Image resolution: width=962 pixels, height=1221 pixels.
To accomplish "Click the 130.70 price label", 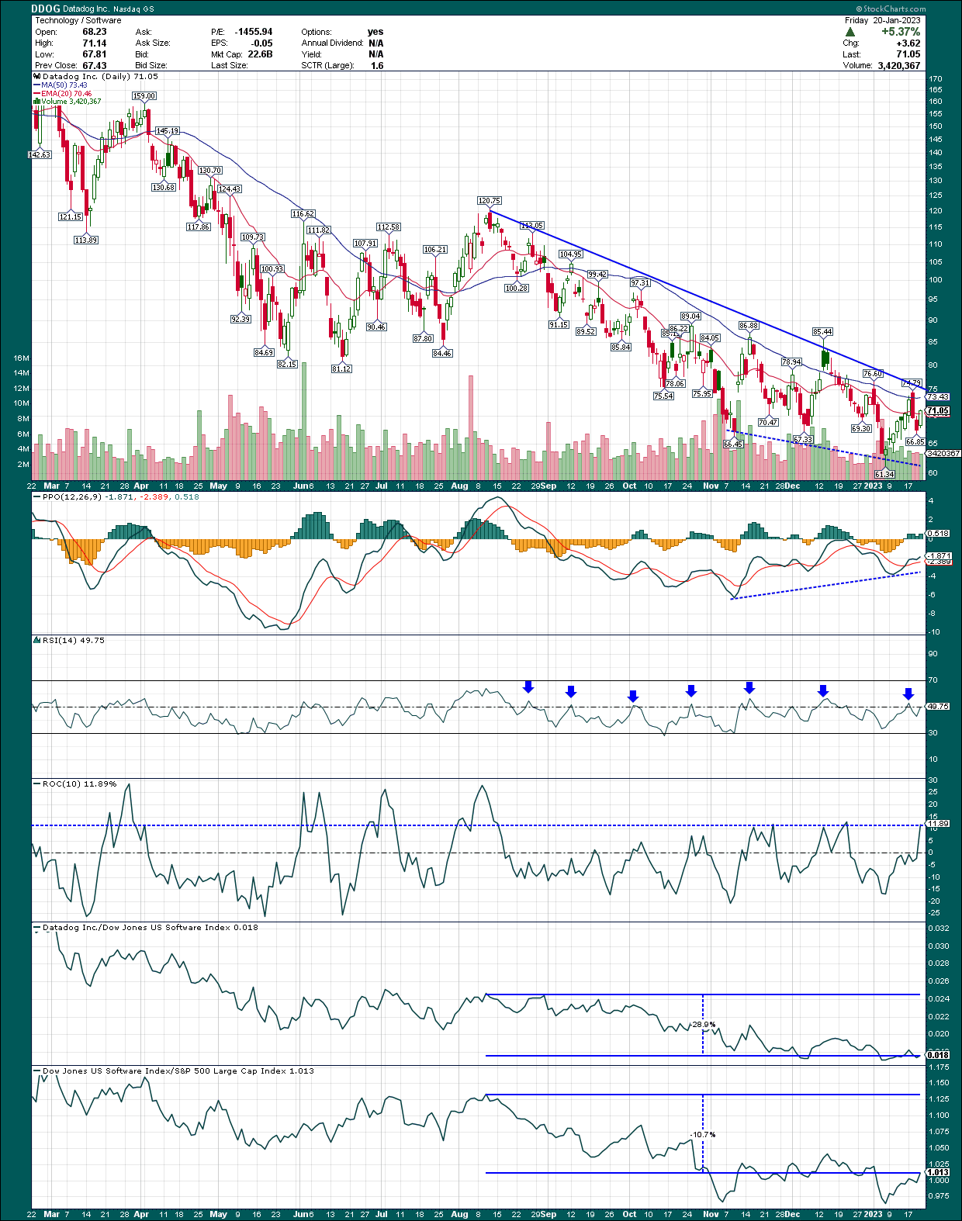I will (x=210, y=171).
